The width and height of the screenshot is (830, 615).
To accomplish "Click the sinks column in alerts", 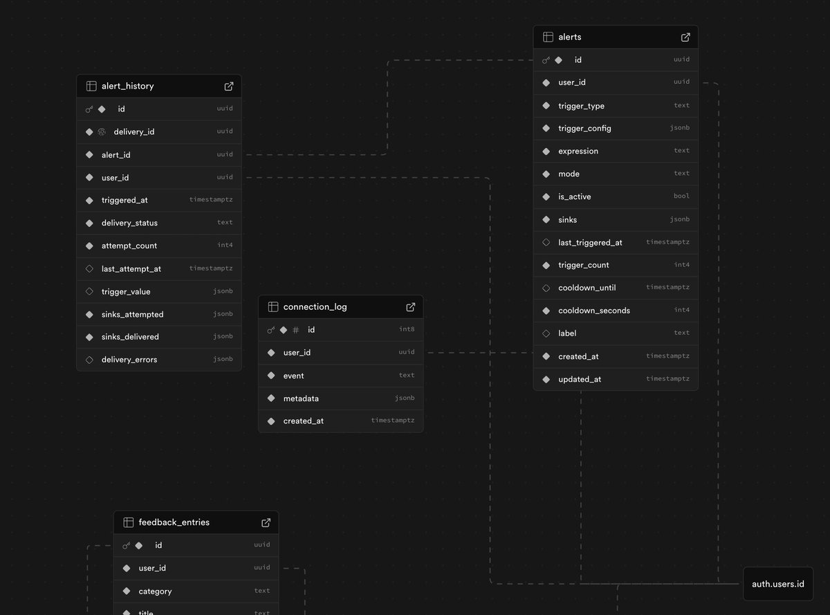I will (x=568, y=220).
